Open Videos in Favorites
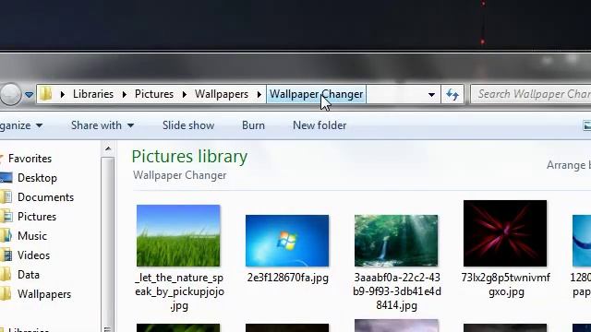Screen dimensions: 591x332 (x=33, y=255)
